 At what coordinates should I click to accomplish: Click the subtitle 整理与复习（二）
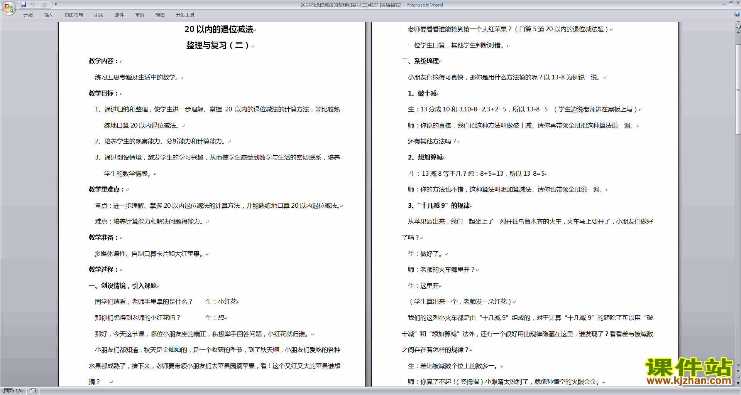pyautogui.click(x=219, y=45)
